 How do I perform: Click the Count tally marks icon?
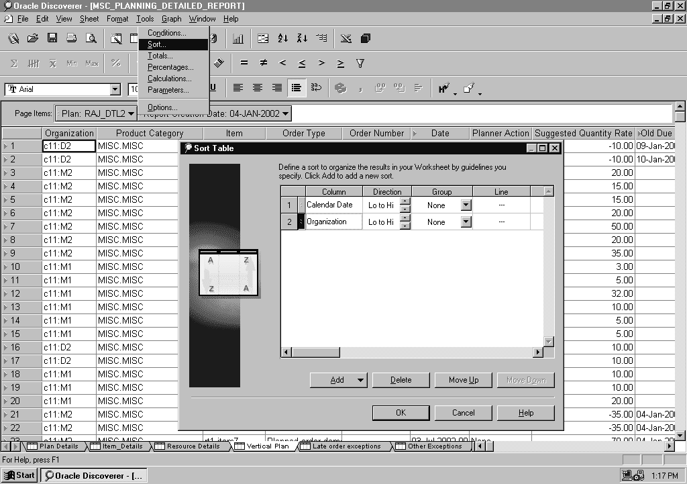coord(34,64)
